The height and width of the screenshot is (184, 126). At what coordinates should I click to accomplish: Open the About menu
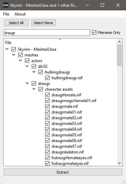[x=20, y=14]
